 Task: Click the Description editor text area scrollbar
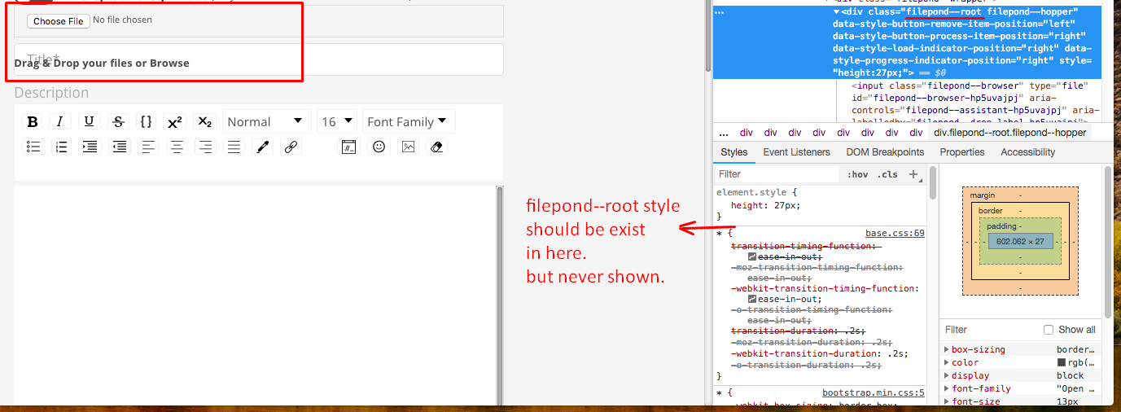click(499, 296)
